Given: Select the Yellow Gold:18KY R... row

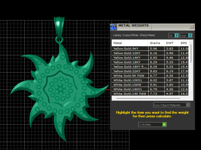Looking at the screenshot, I should click(x=150, y=67).
